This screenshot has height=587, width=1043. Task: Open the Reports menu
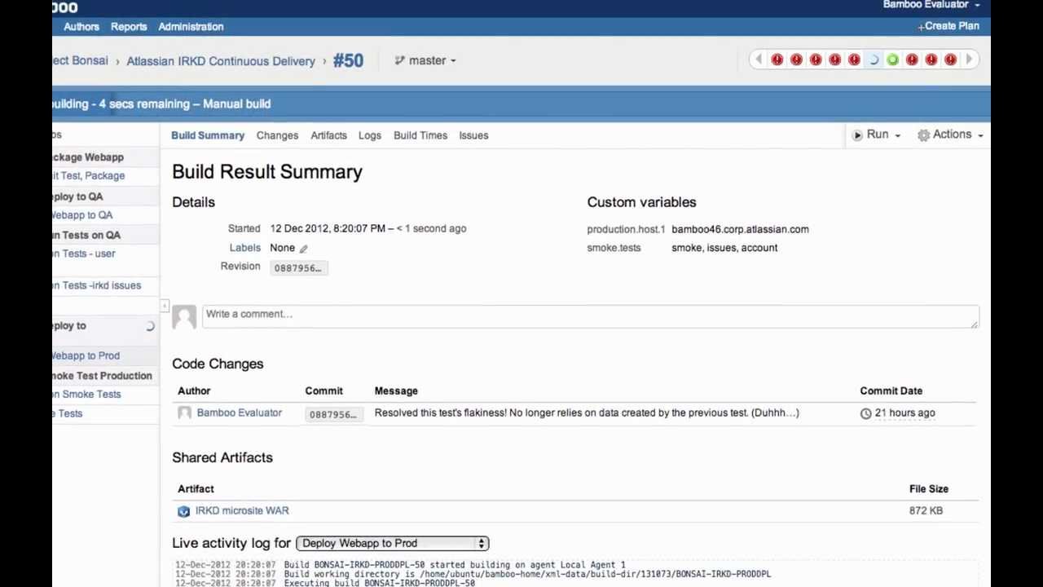129,26
